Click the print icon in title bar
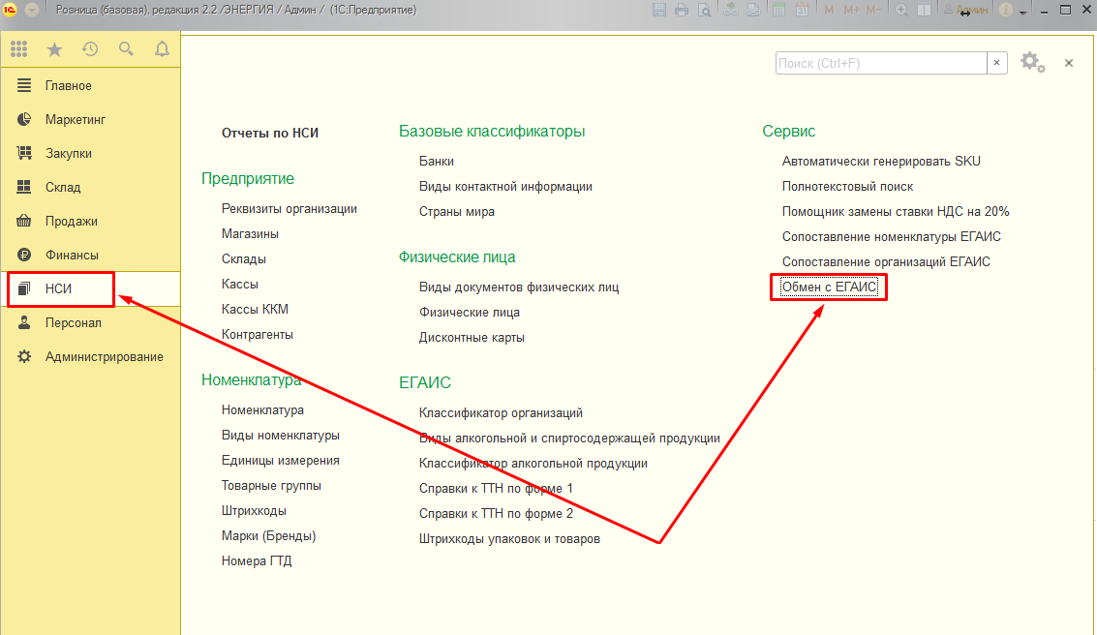1097x635 pixels. point(682,10)
